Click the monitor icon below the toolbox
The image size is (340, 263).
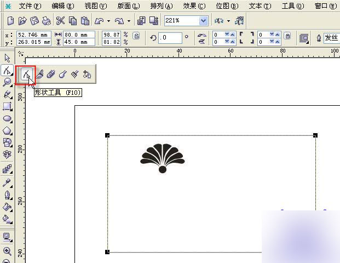point(7,237)
